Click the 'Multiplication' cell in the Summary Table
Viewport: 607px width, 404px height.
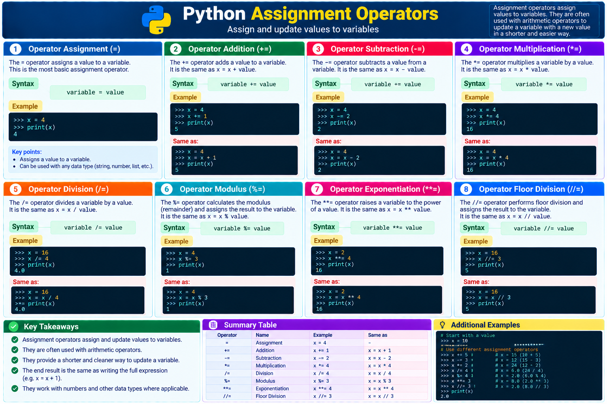pos(271,366)
